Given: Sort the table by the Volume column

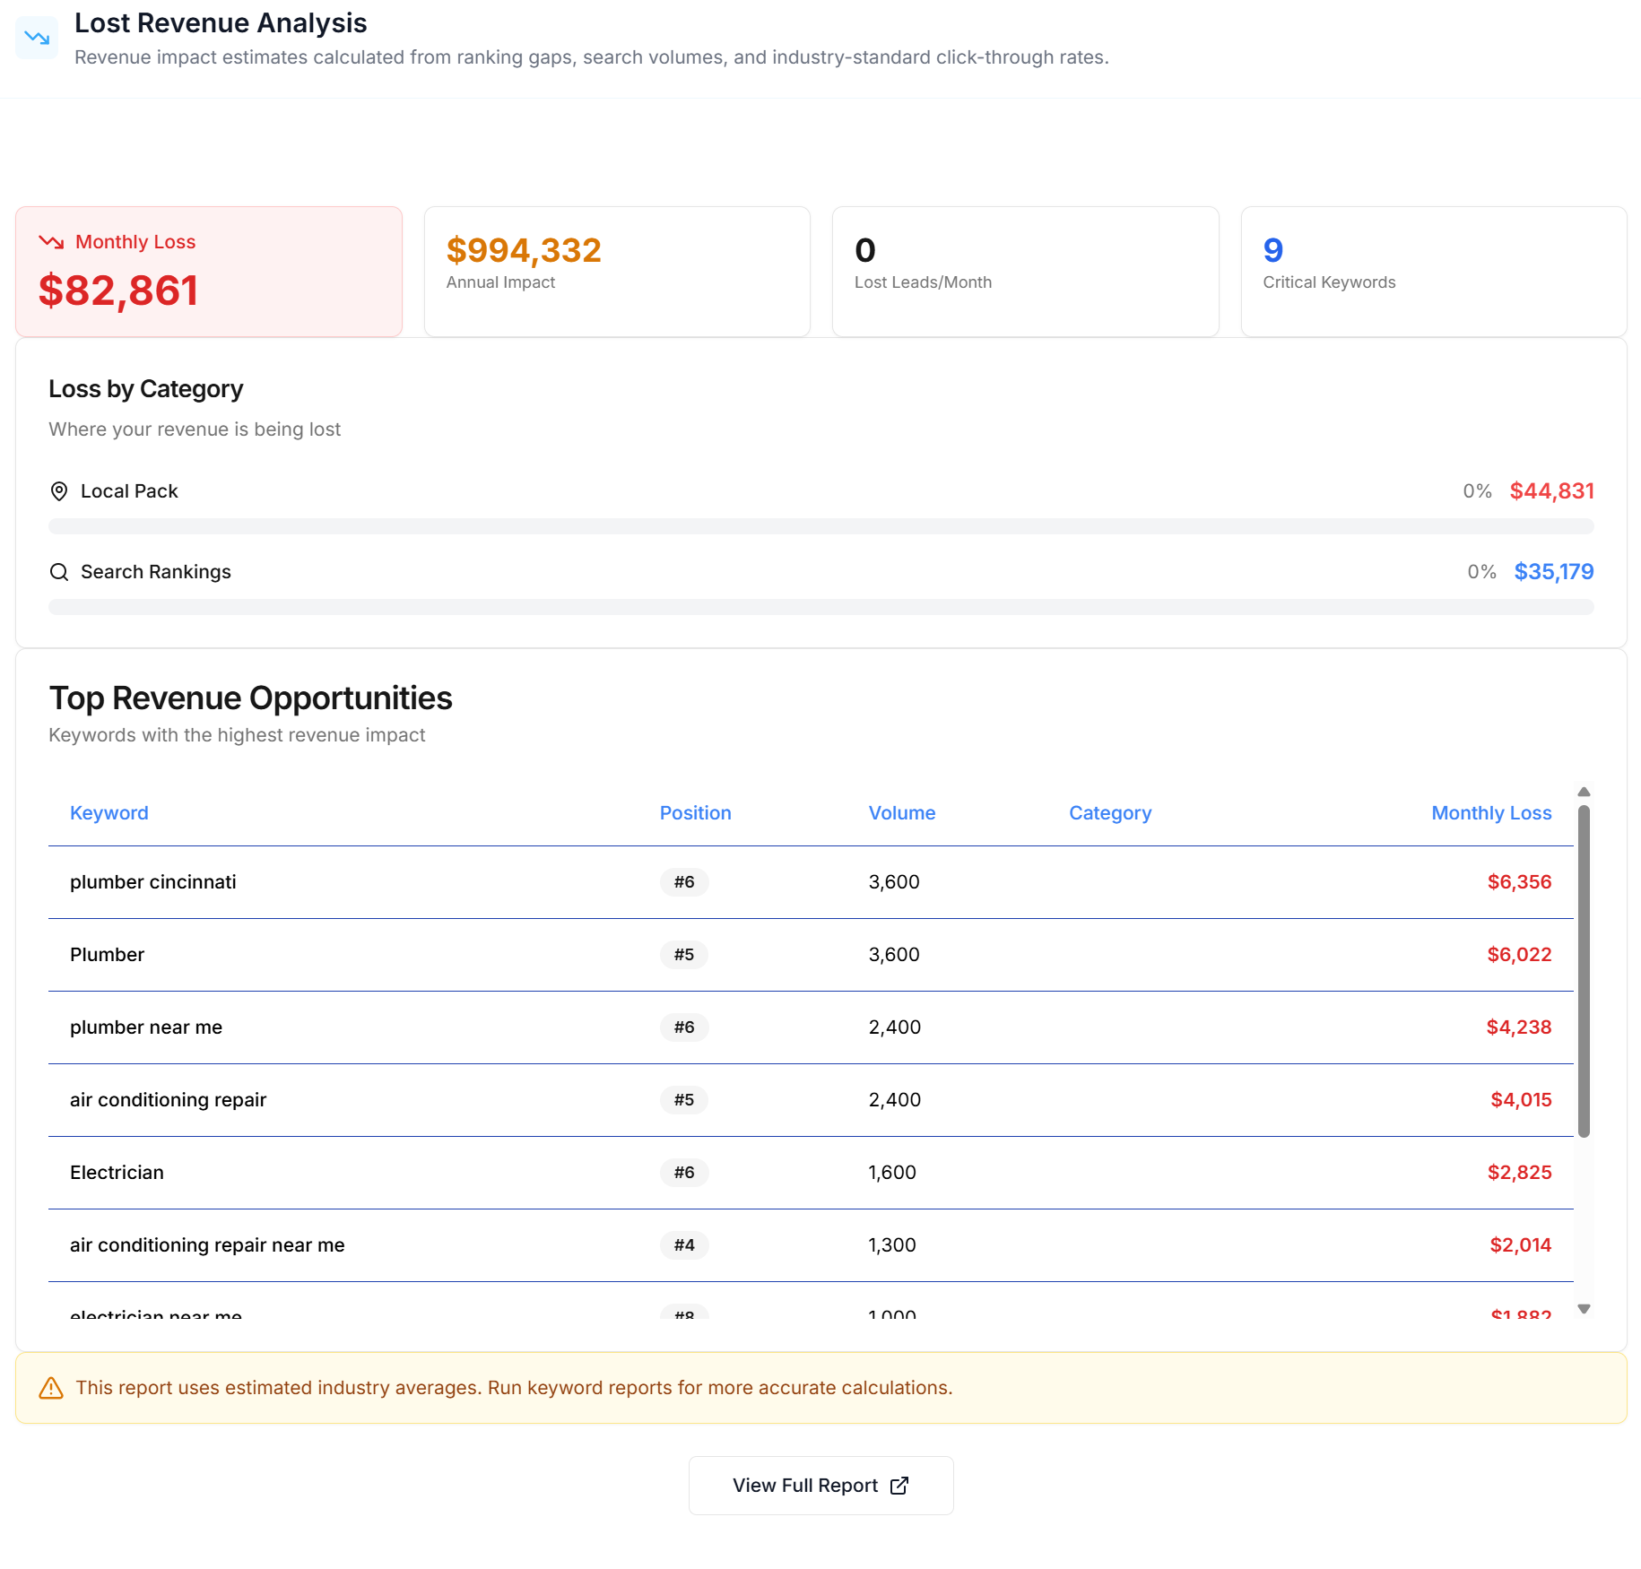Looking at the screenshot, I should (x=902, y=813).
